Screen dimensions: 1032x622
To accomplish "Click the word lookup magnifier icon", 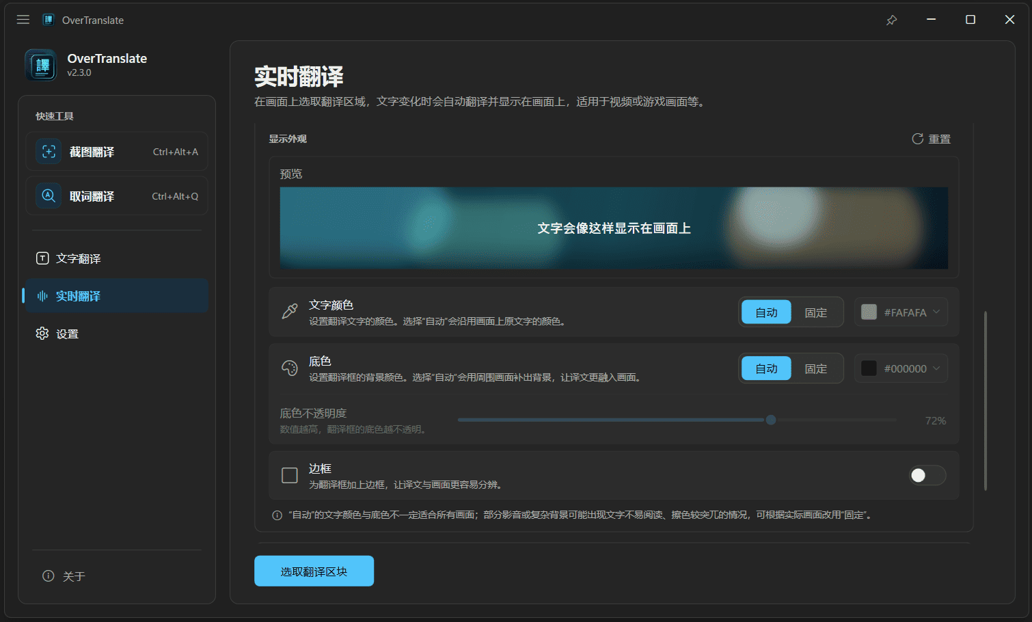I will [49, 196].
